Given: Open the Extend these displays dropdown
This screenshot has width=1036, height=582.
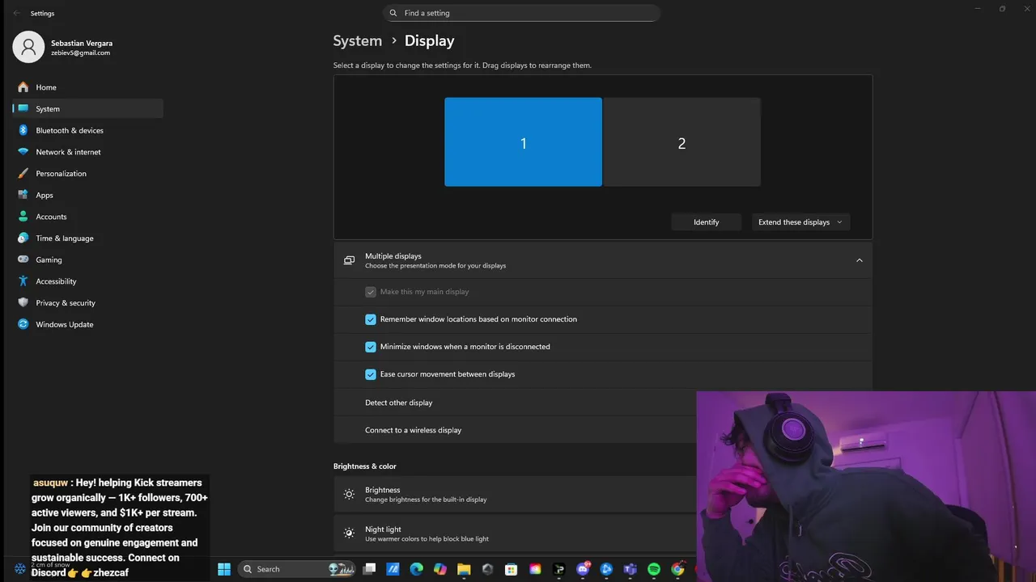Looking at the screenshot, I should pos(800,222).
